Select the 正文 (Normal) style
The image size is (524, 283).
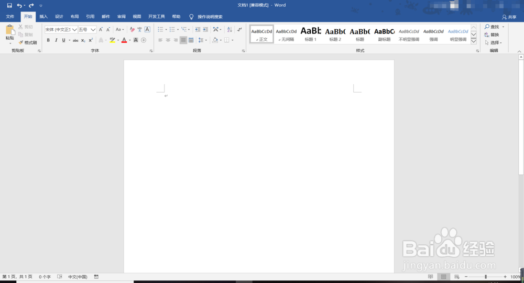(261, 35)
